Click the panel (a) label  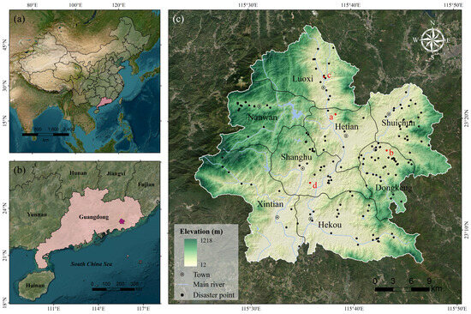[19, 19]
